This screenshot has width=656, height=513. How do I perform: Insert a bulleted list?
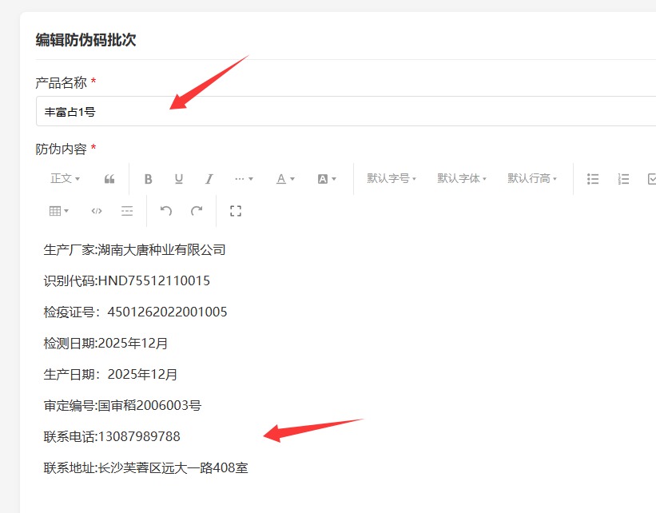[x=592, y=179]
